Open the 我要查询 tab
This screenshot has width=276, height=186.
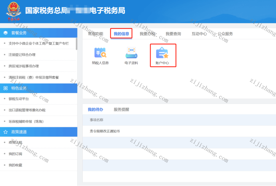tap(173, 34)
